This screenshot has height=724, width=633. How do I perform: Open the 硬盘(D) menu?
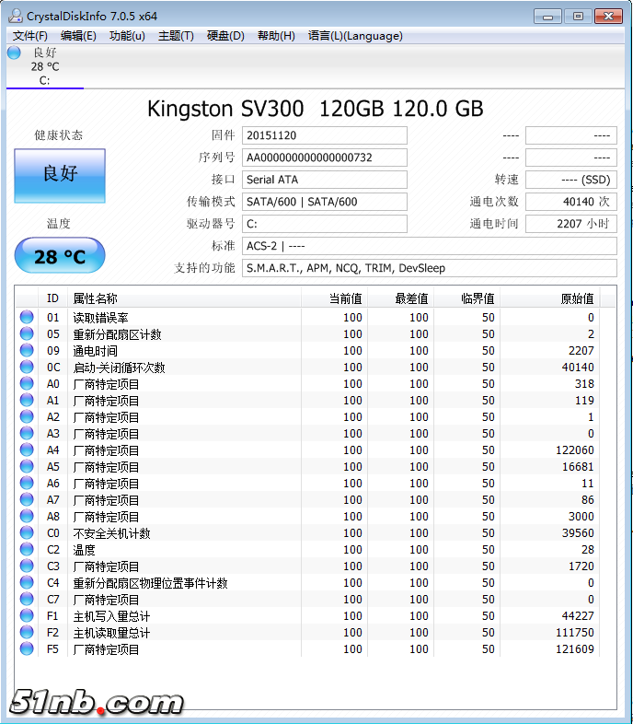point(225,36)
